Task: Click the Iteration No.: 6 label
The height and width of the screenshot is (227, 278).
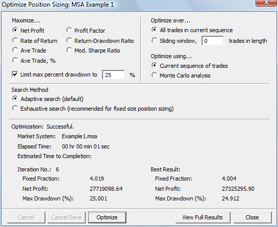Action: [38, 169]
